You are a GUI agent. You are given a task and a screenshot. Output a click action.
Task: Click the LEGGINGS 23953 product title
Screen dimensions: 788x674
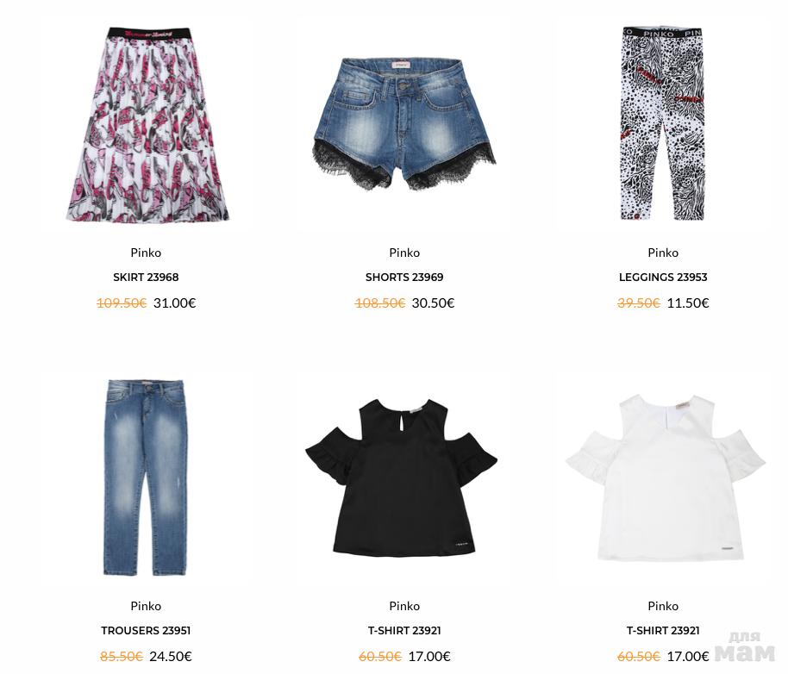click(x=663, y=278)
